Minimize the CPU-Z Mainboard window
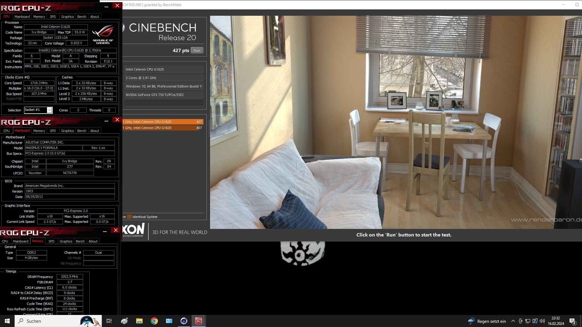 (x=106, y=121)
